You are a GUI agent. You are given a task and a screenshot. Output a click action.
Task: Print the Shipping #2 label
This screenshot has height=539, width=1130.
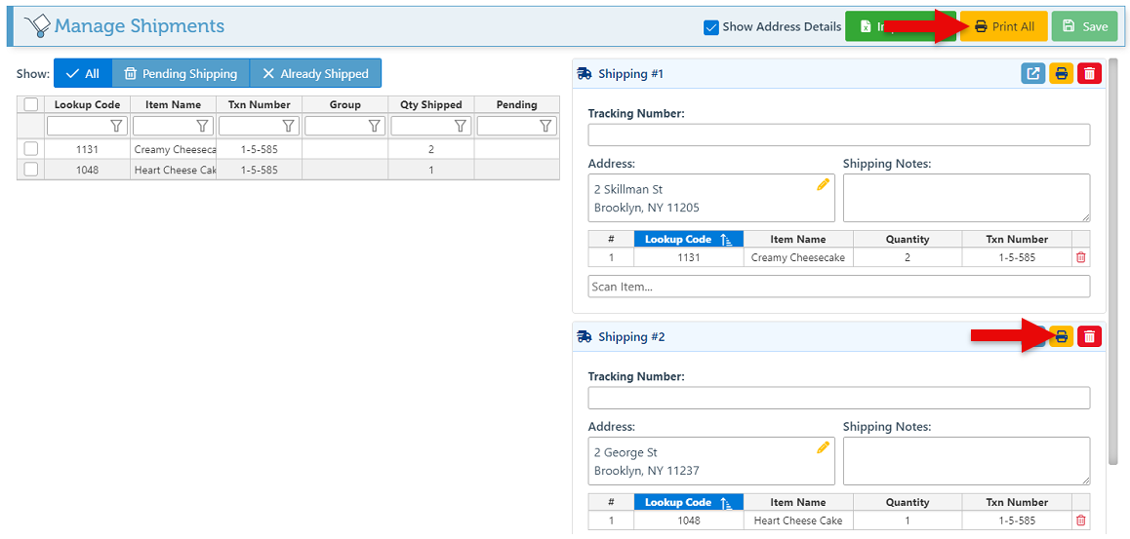[1061, 337]
